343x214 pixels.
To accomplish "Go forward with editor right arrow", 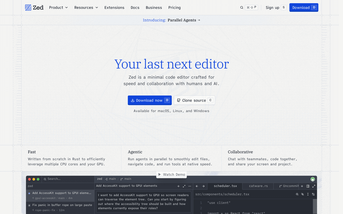I will point(203,186).
